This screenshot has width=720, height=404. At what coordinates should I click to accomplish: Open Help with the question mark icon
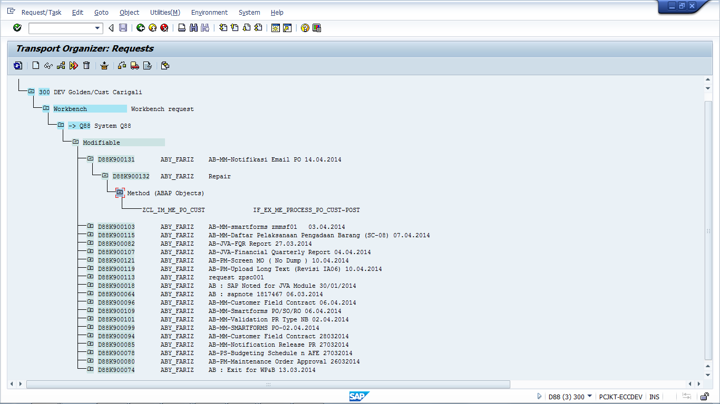[304, 28]
